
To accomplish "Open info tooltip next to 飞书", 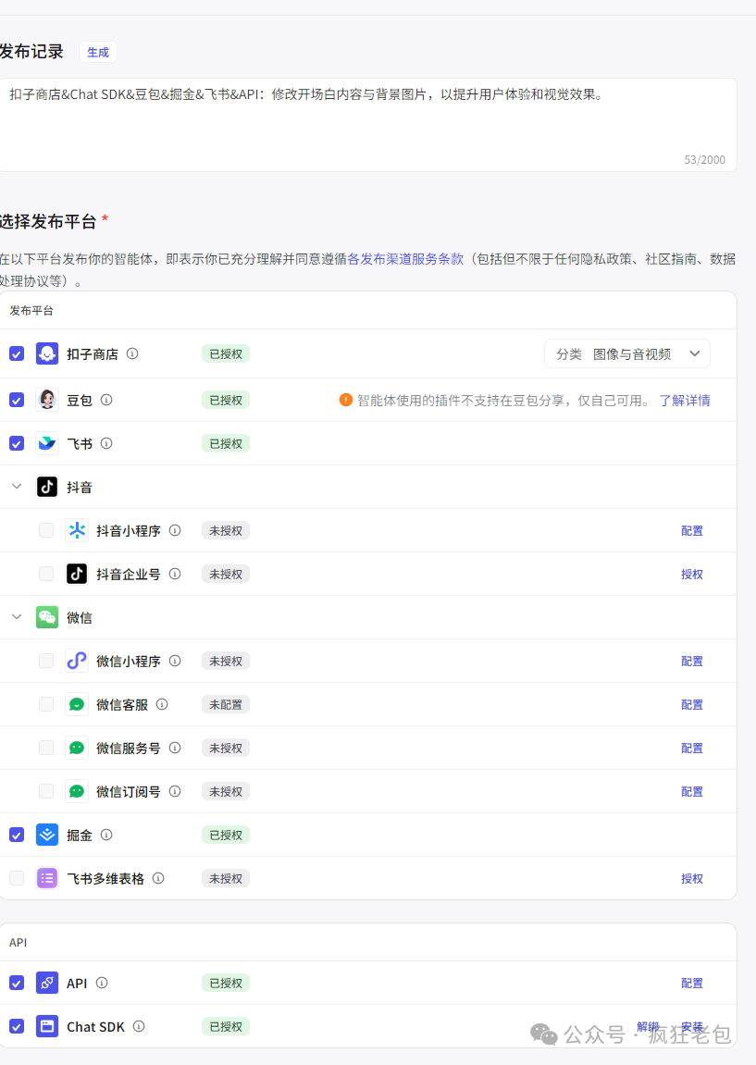I will [106, 443].
